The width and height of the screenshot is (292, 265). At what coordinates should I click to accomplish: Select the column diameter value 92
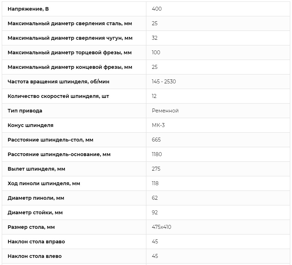(155, 212)
